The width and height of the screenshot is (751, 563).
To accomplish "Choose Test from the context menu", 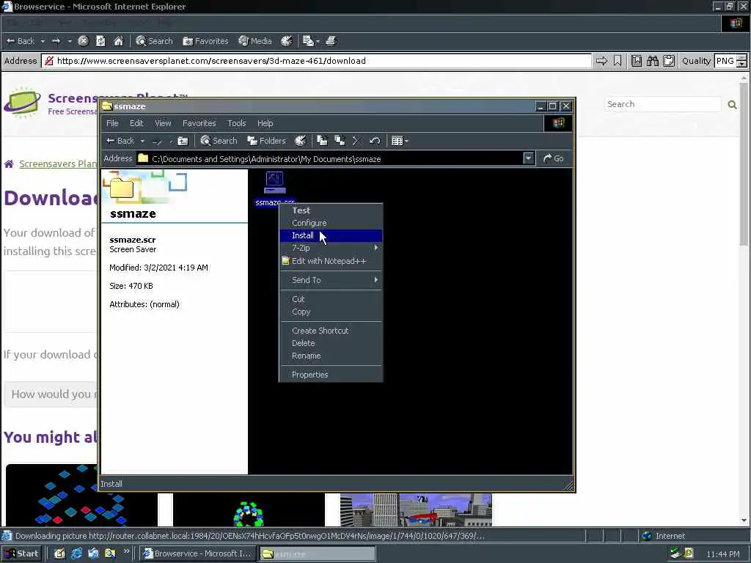I will [x=331, y=210].
